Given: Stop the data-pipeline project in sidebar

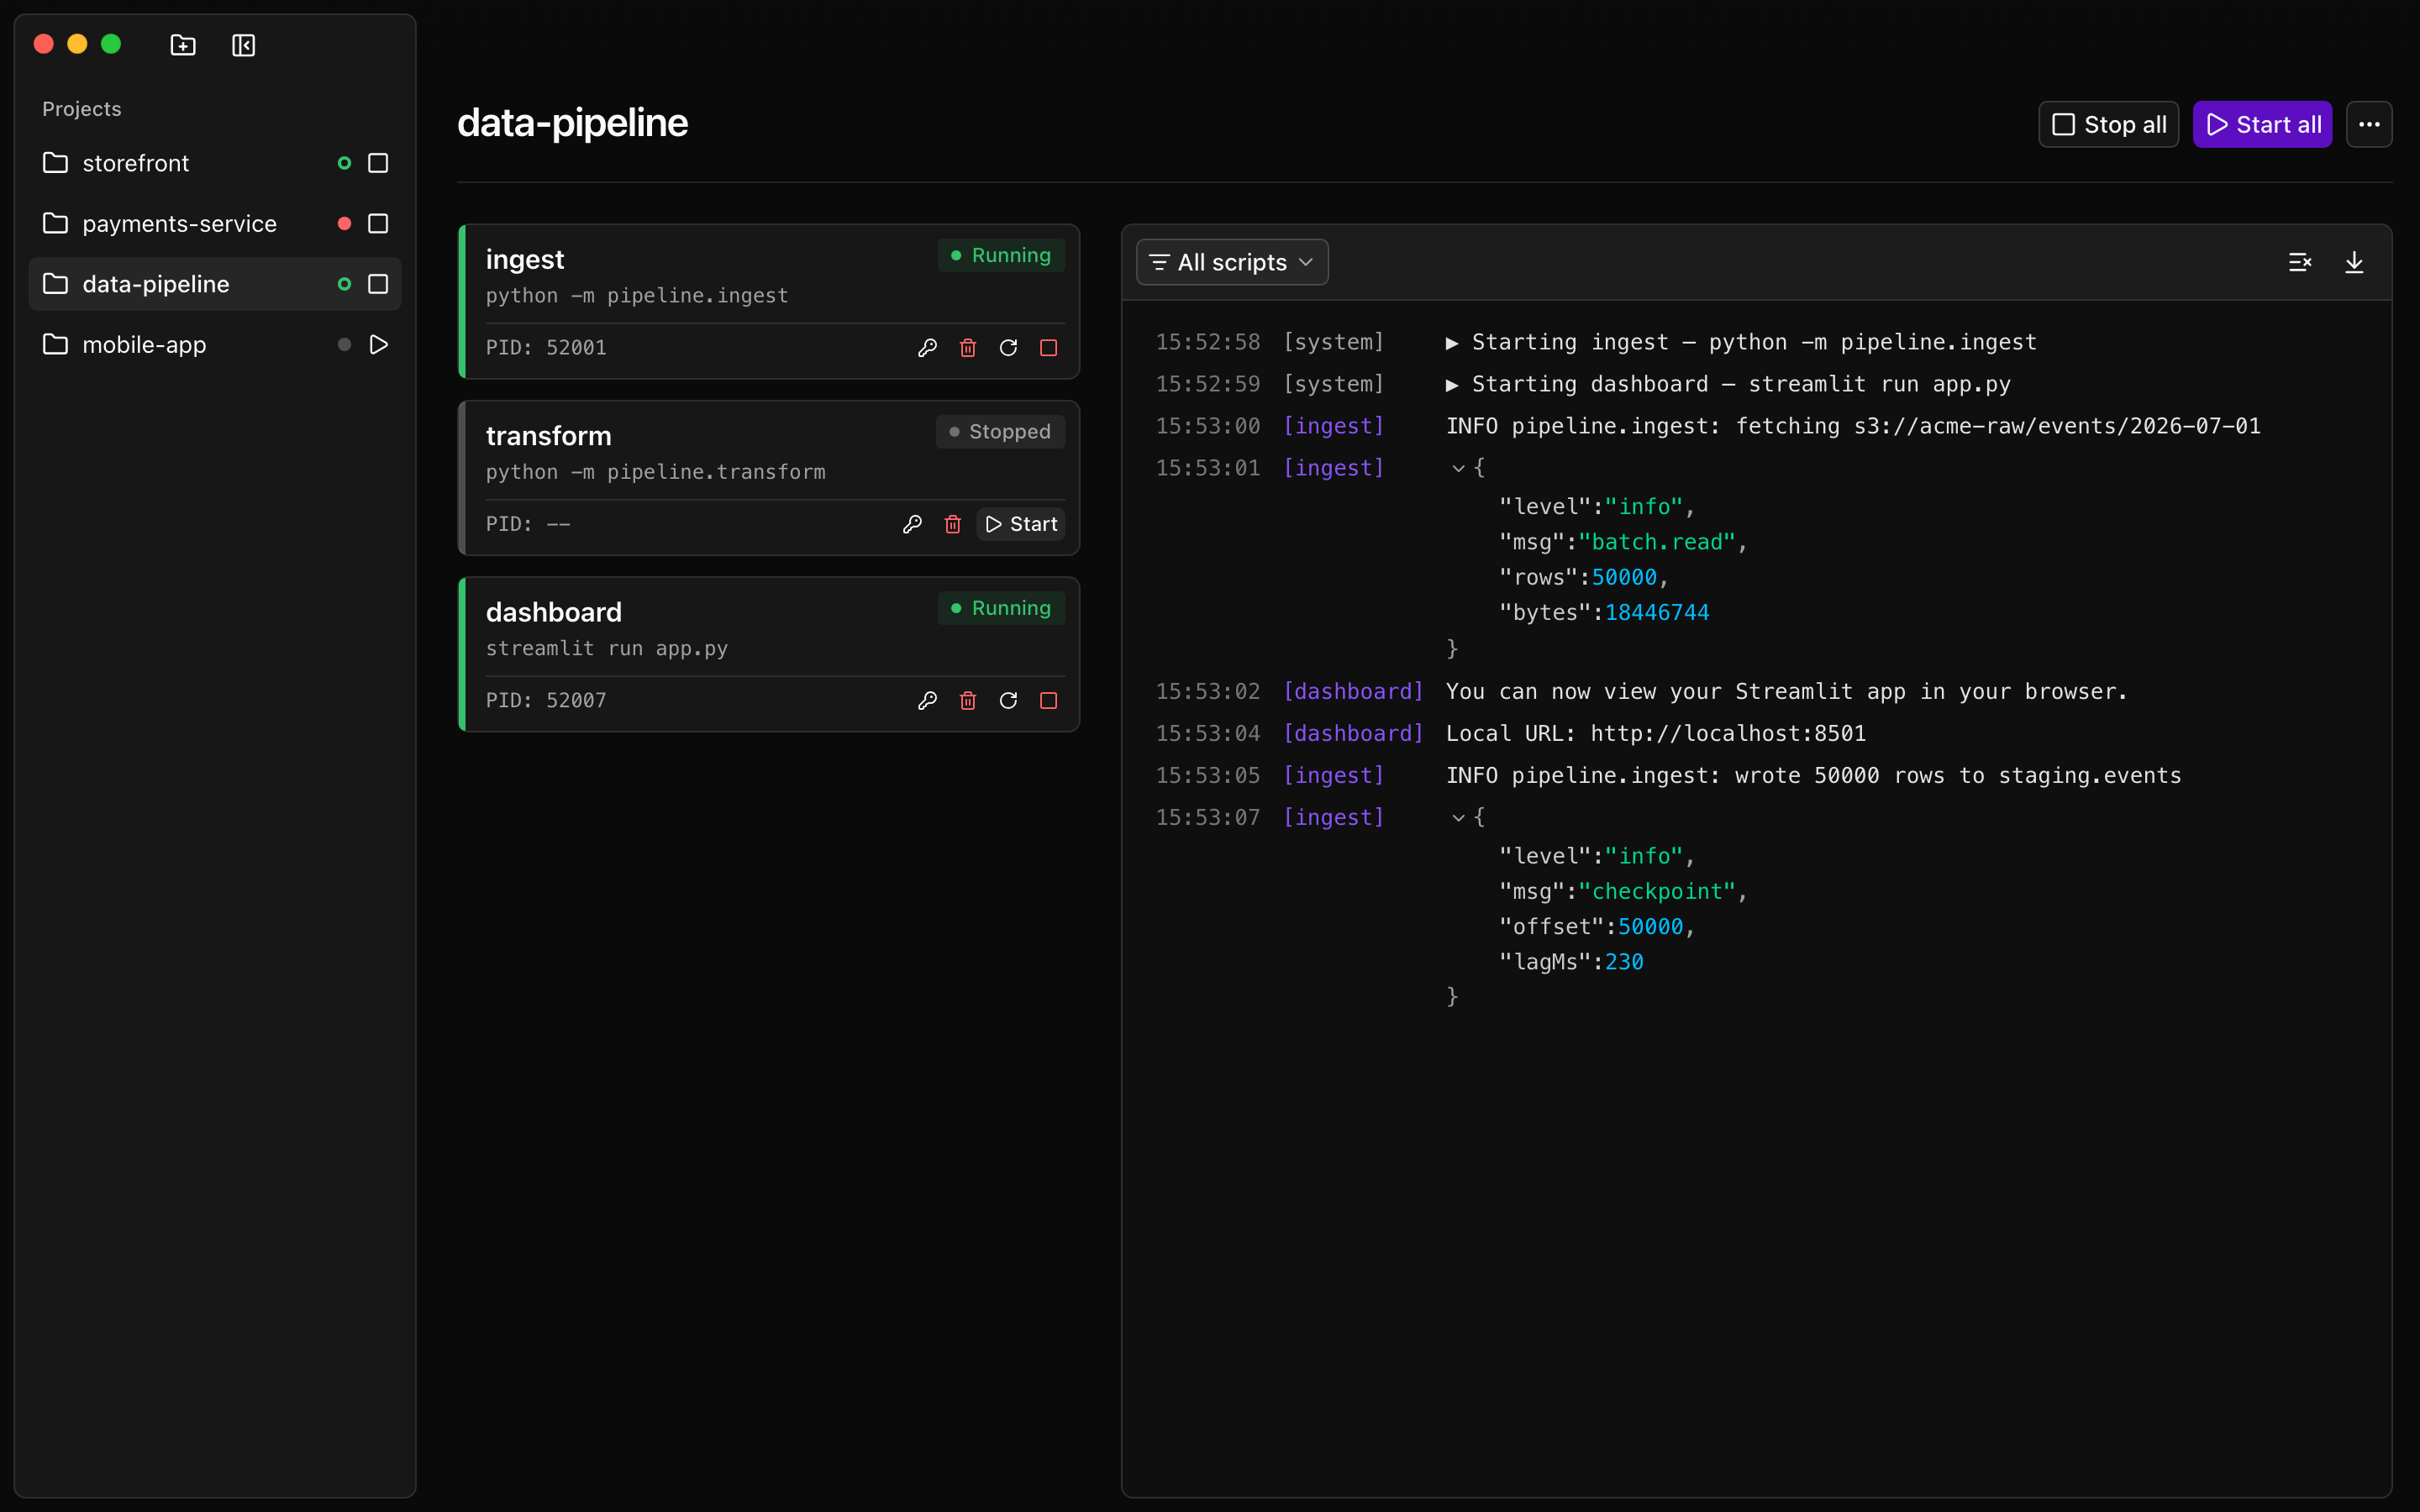Looking at the screenshot, I should (x=378, y=284).
